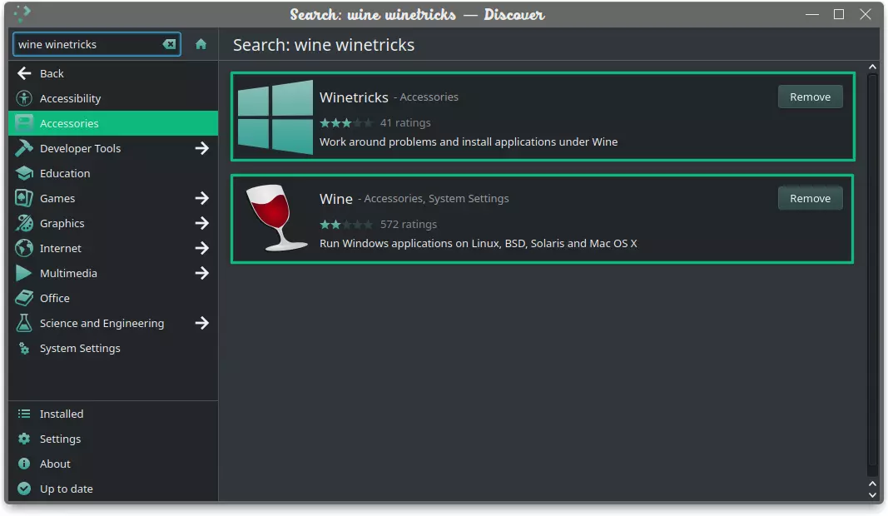Viewport: 888px width, 516px height.
Task: Click the Accessibility category icon
Action: point(24,98)
